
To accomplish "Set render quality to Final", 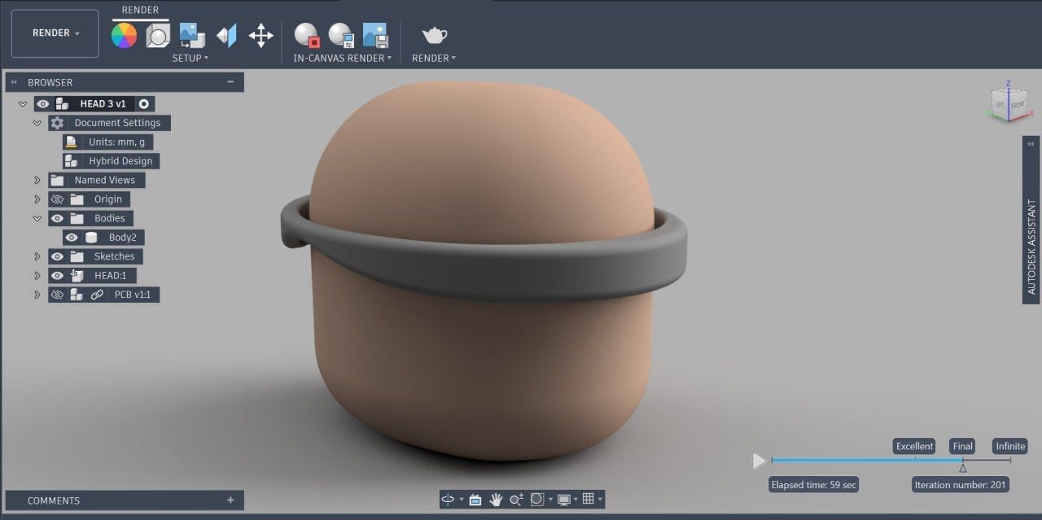I will [963, 446].
